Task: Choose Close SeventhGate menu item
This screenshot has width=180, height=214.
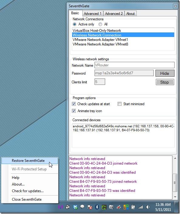Action: pyautogui.click(x=30, y=199)
